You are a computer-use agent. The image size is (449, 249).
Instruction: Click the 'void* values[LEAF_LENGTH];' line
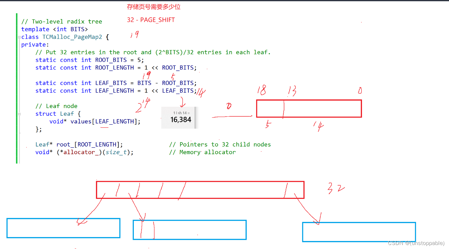pos(95,122)
